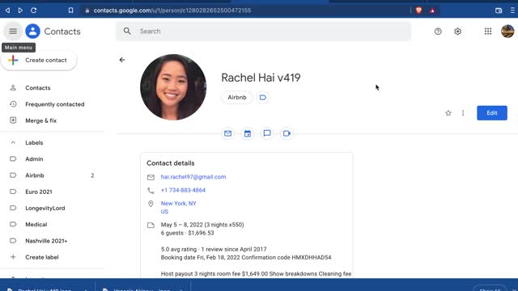Screen dimensions: 518x291
Task: Click the browser address bar URL
Action: coord(172,11)
